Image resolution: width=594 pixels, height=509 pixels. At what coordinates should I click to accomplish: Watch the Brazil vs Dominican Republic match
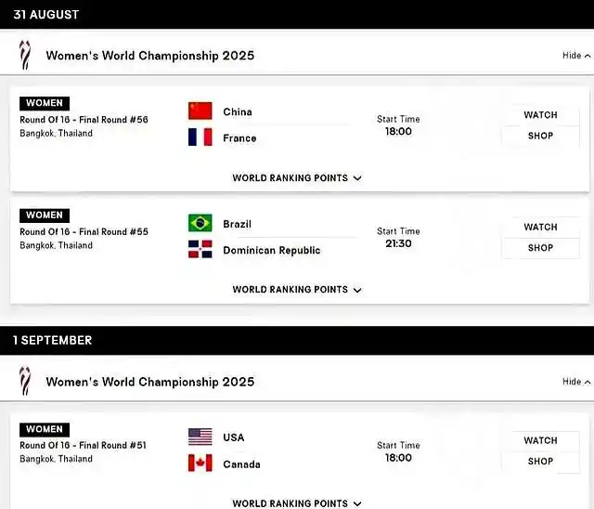coord(540,227)
